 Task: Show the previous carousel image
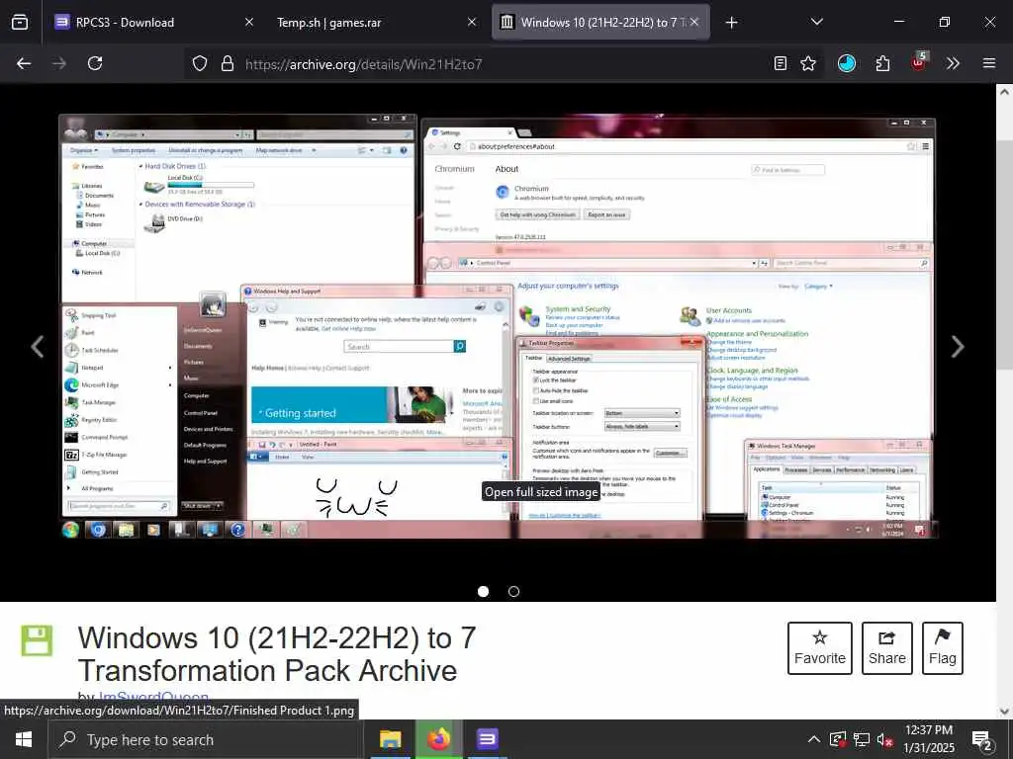click(x=38, y=347)
